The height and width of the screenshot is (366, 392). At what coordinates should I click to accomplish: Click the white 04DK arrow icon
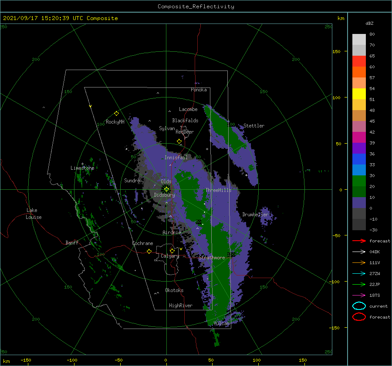(x=359, y=252)
